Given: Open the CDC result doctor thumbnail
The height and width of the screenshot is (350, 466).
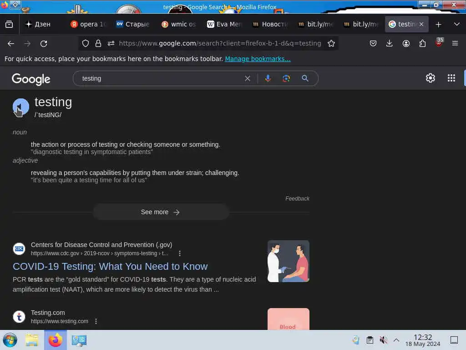Looking at the screenshot, I should (288, 261).
